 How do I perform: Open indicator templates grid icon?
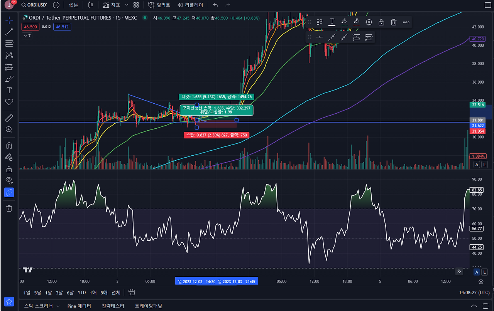[x=136, y=5]
